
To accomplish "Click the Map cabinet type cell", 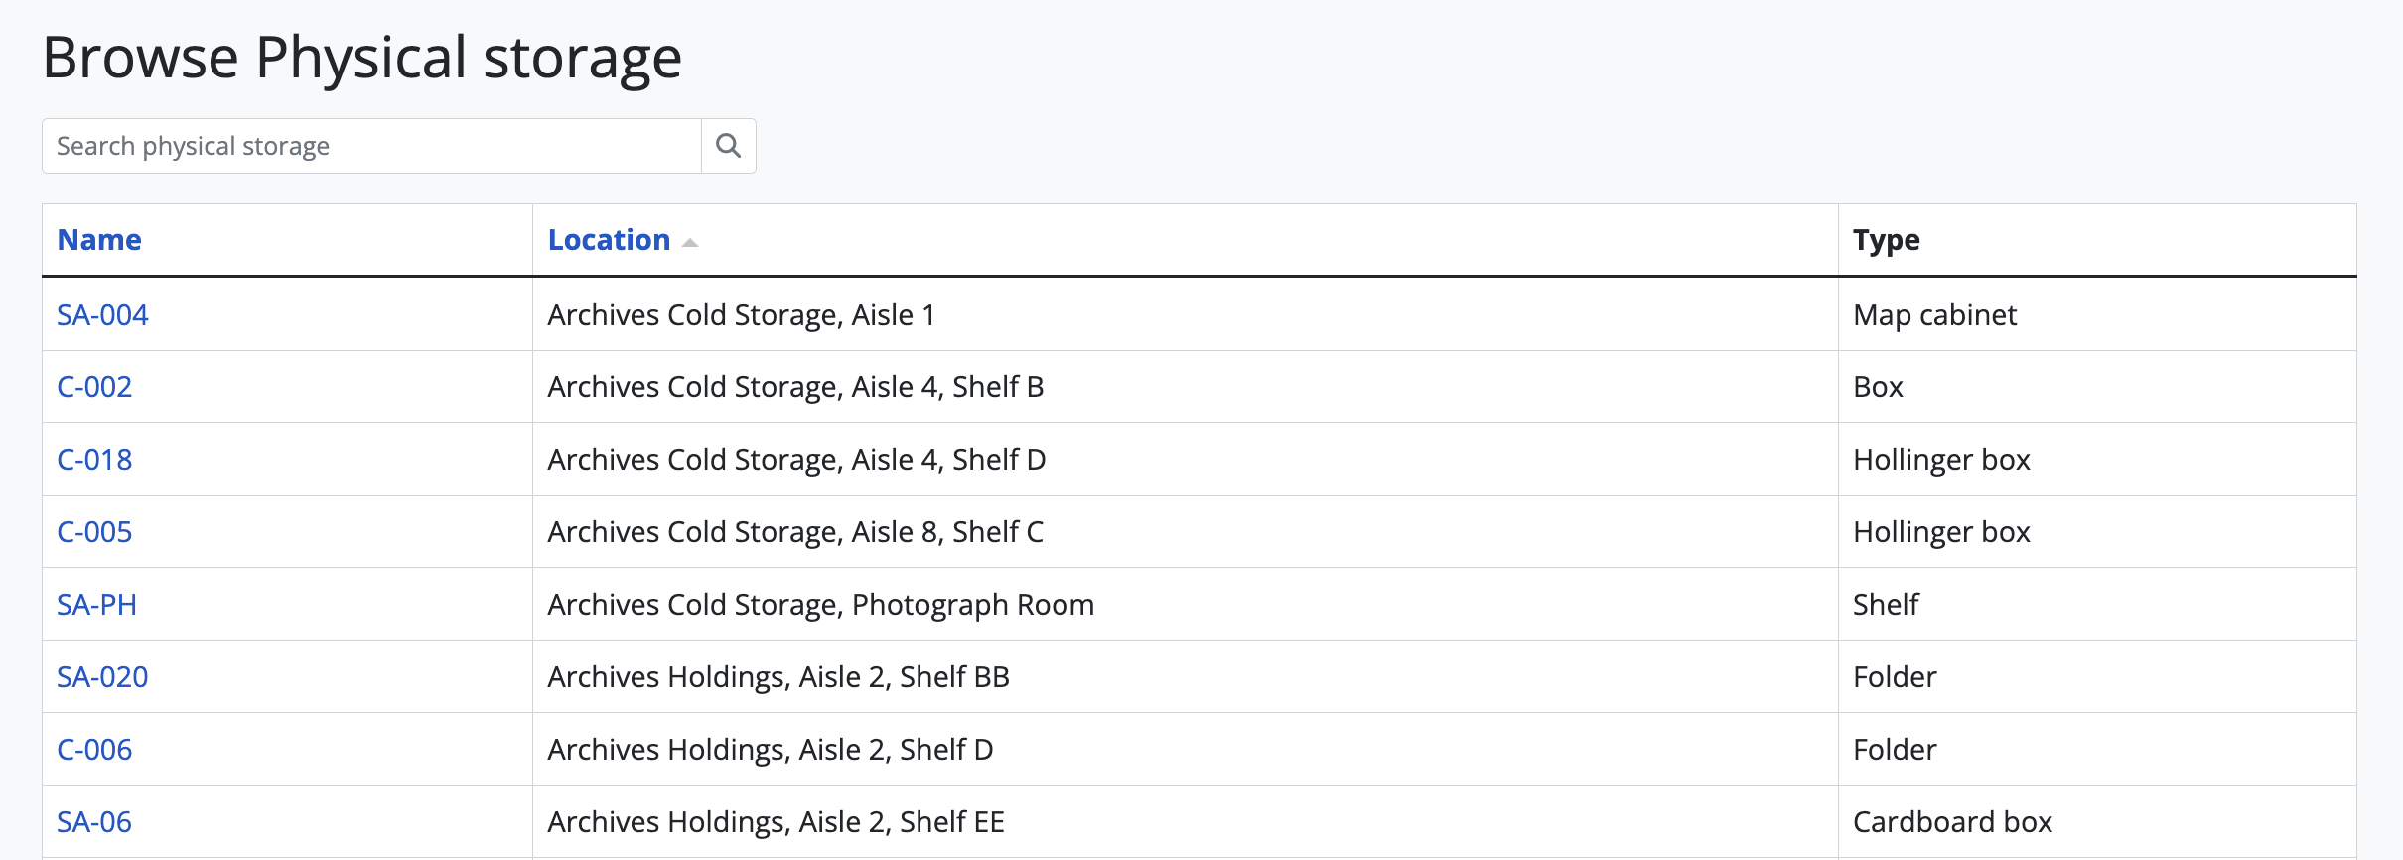I will [1934, 315].
